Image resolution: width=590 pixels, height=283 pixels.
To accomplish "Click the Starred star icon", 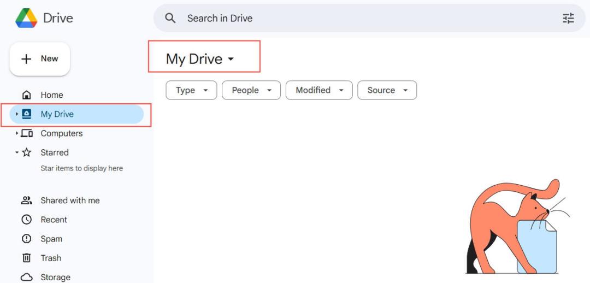I will point(27,152).
